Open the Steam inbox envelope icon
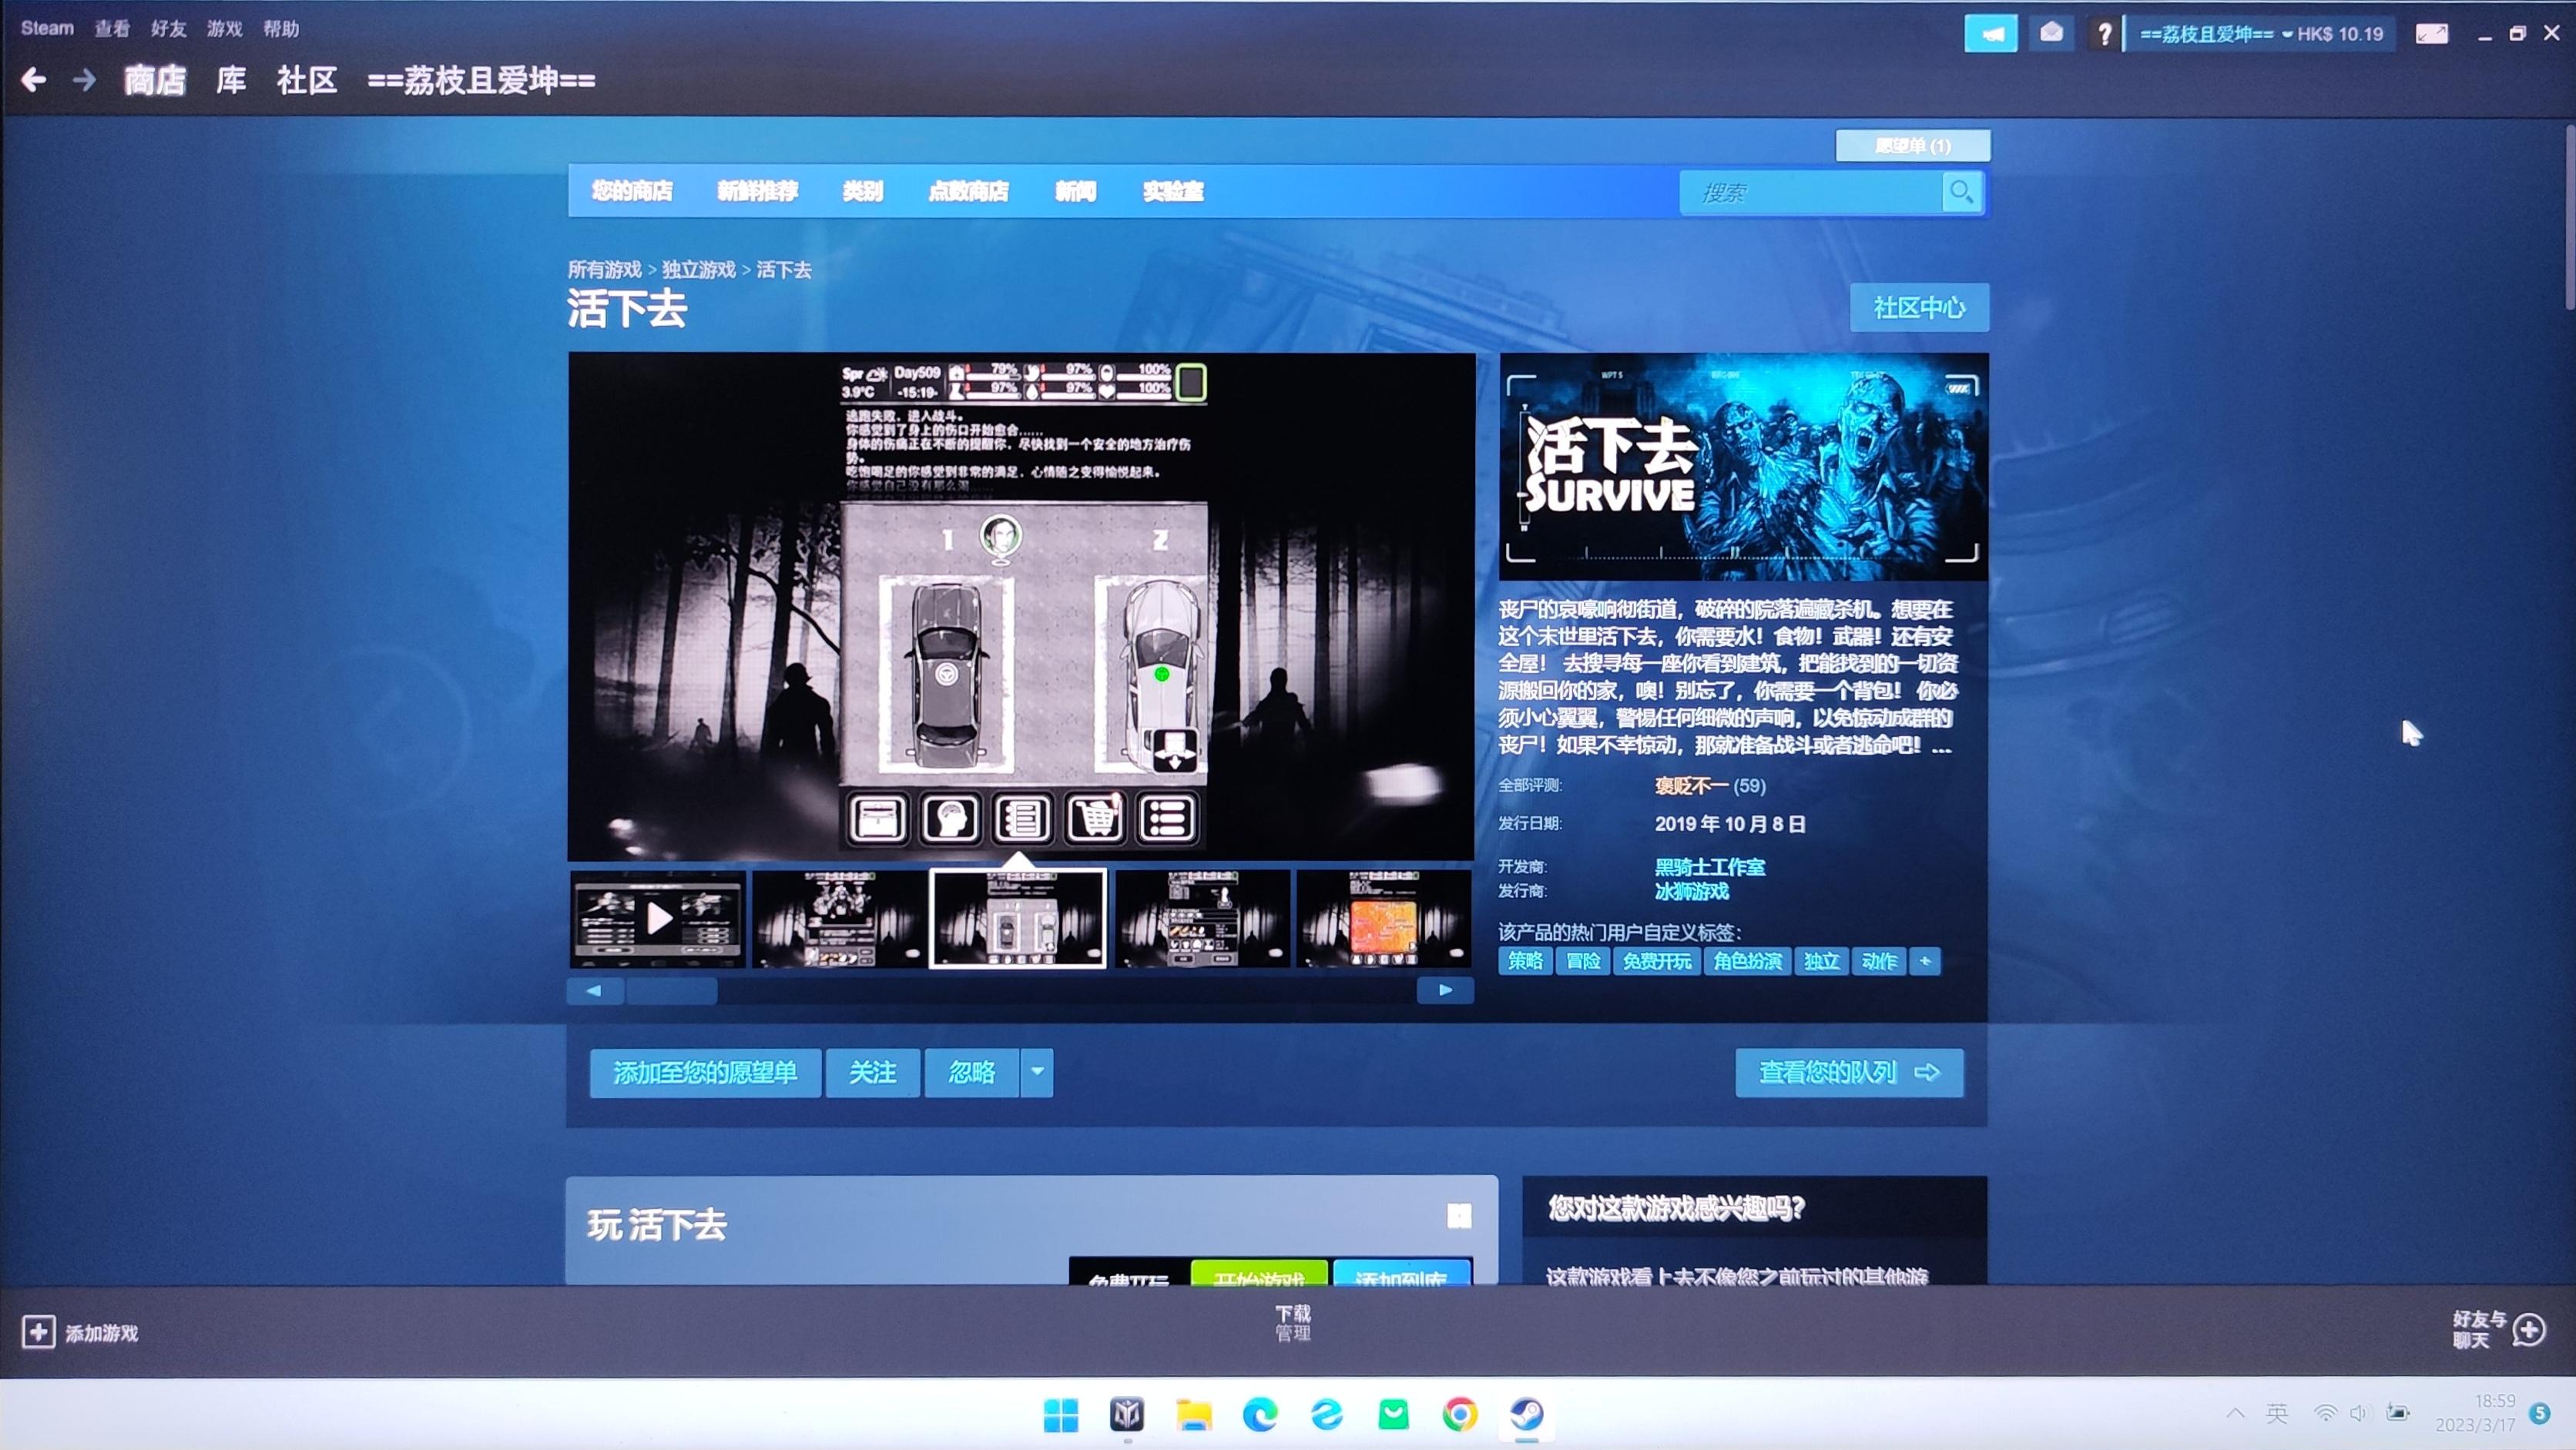The height and width of the screenshot is (1450, 2576). click(2051, 34)
